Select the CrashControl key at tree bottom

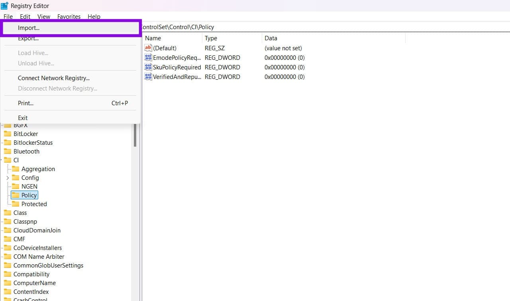(30, 299)
